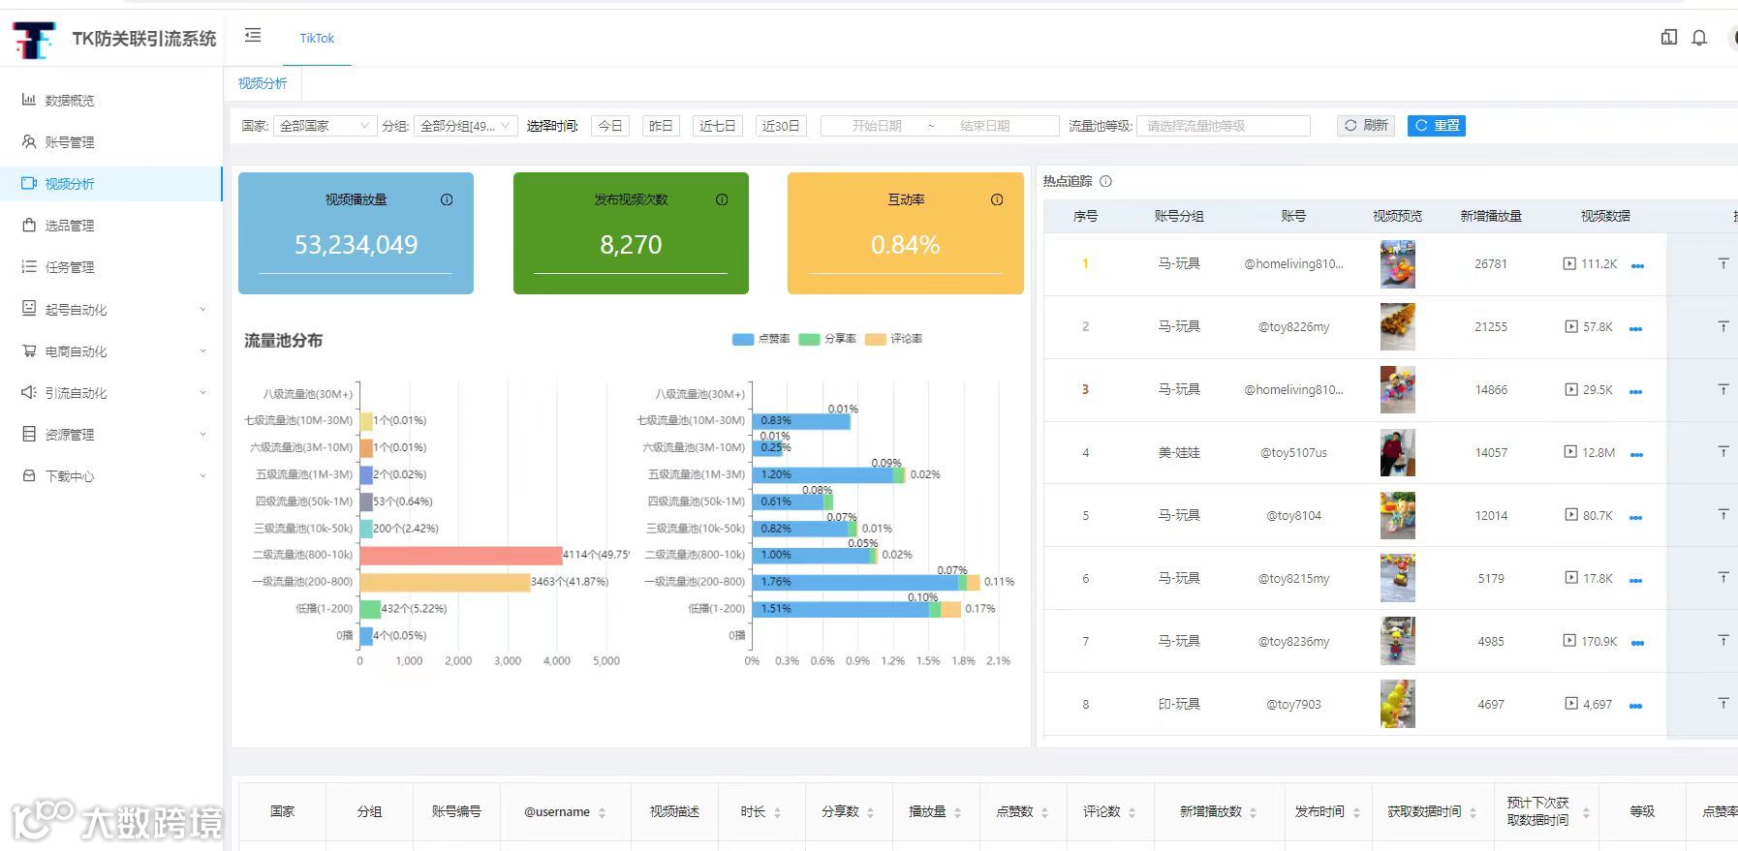Sort table by 新增播放数 column arrows
1738x851 pixels.
pyautogui.click(x=1253, y=812)
